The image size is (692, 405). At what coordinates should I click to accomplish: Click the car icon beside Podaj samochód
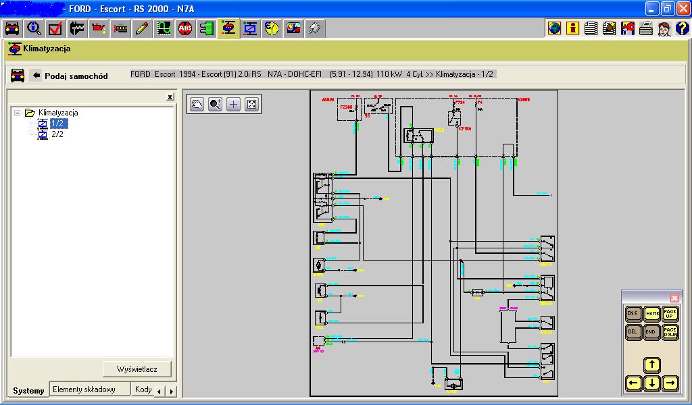tap(17, 76)
